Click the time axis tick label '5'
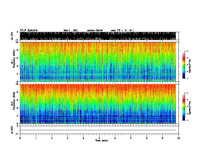The height and width of the screenshot is (155, 201). [x=99, y=138]
